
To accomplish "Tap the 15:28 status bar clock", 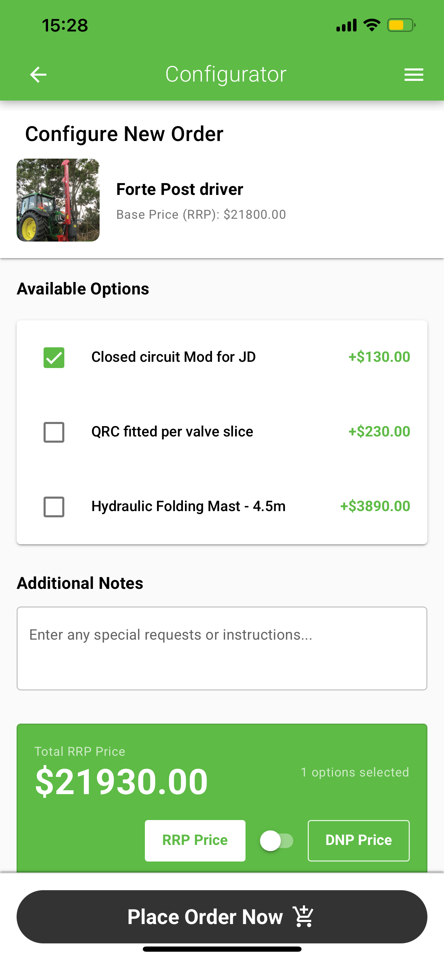I will tap(65, 25).
